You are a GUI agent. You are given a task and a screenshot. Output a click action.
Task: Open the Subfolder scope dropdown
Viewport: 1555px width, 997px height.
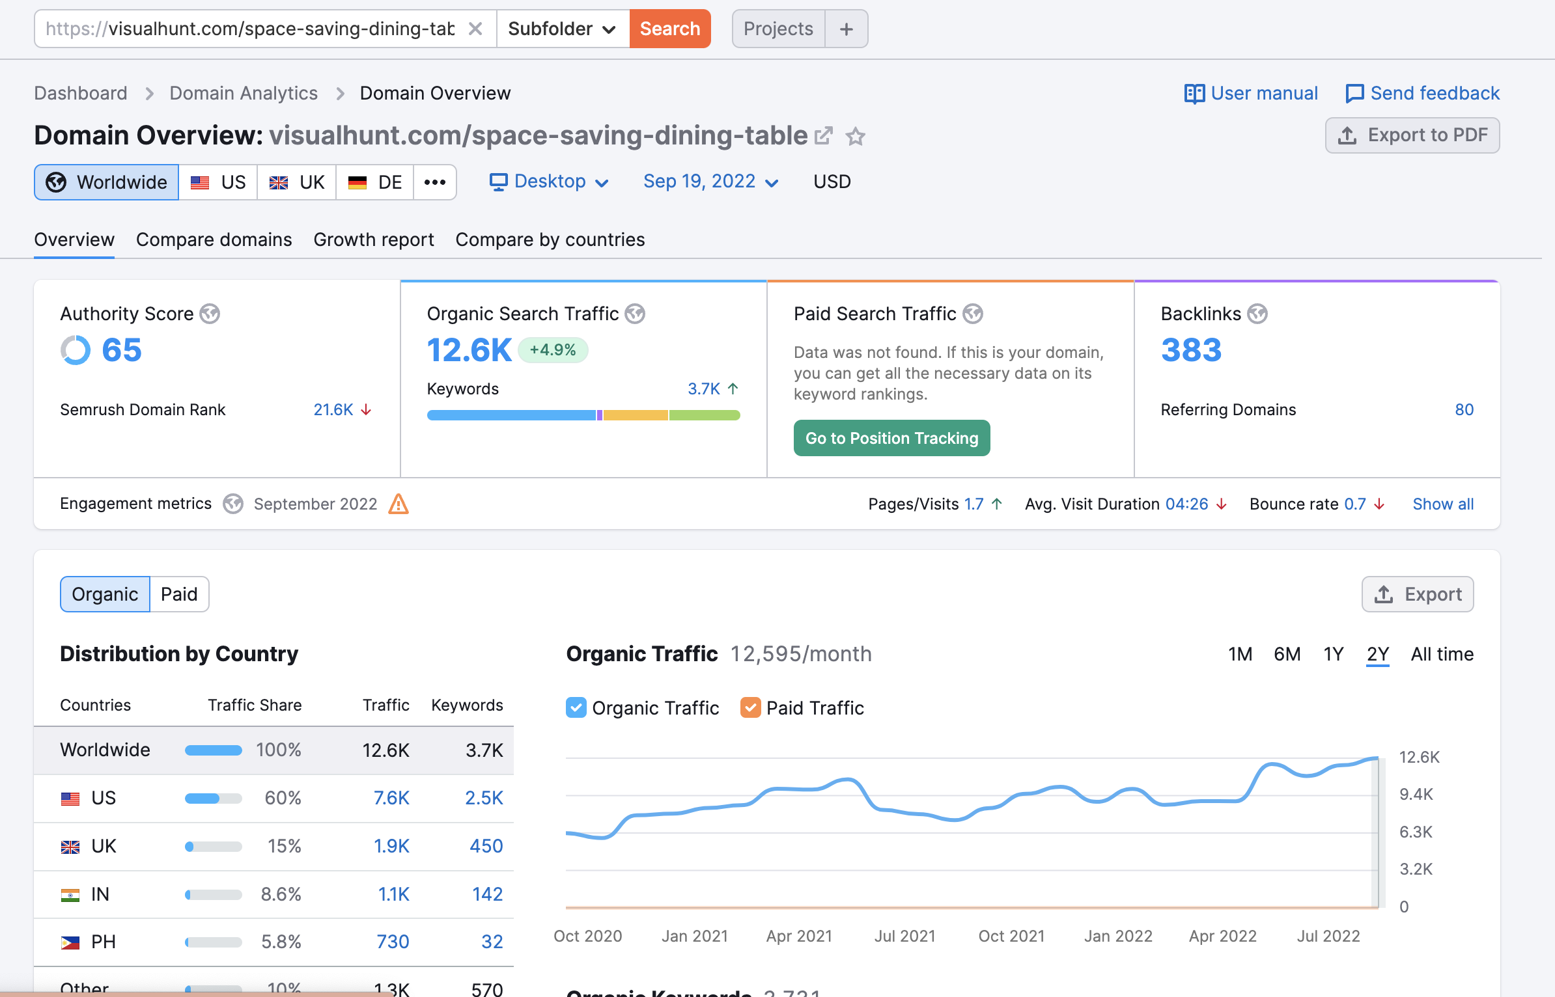coord(563,29)
